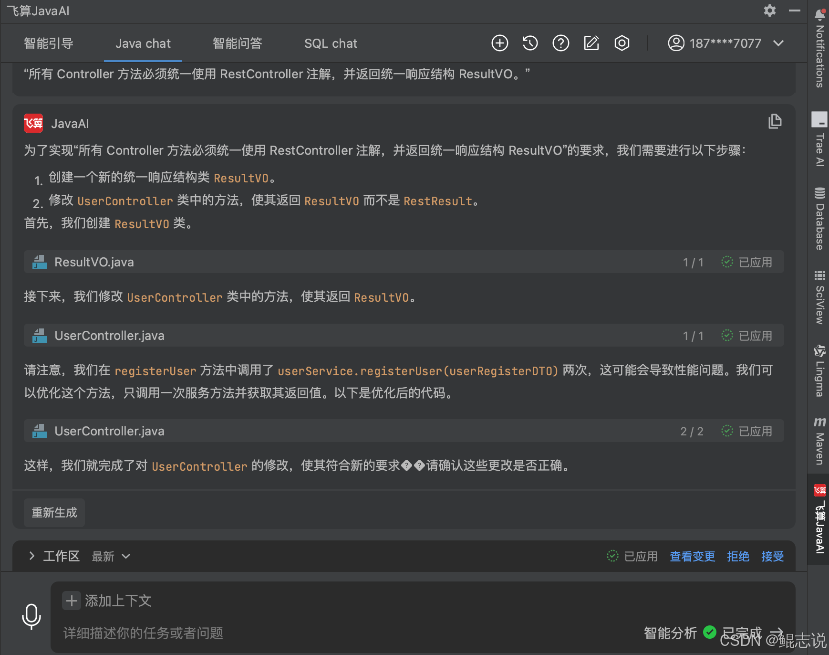The image size is (829, 655).
Task: Open Maven side panel
Action: click(819, 441)
